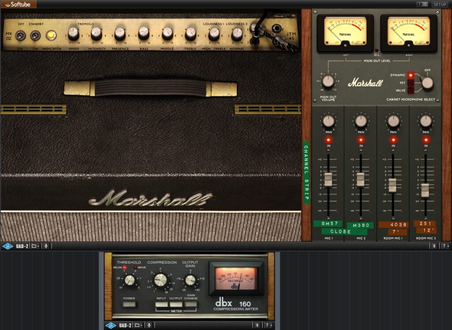The image size is (452, 330).
Task: Click the dbx 160 THRESHOLD knob
Action: (129, 280)
